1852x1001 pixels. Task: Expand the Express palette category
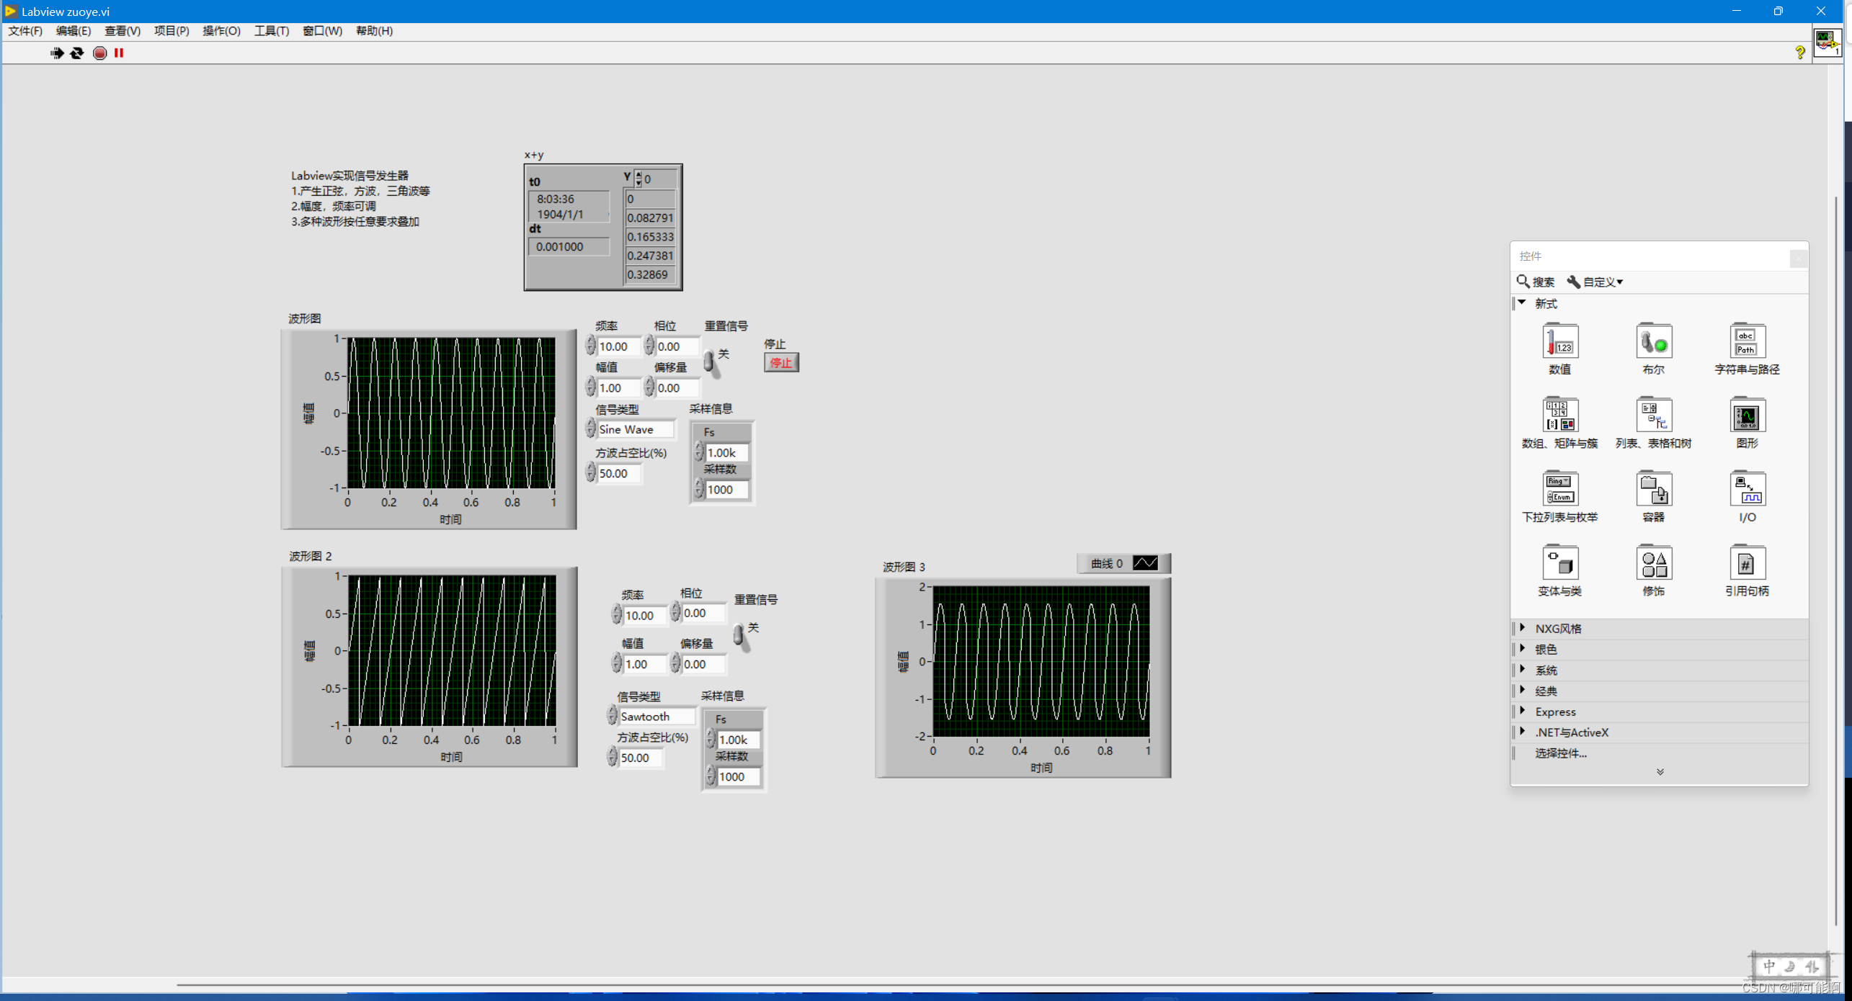(1522, 712)
